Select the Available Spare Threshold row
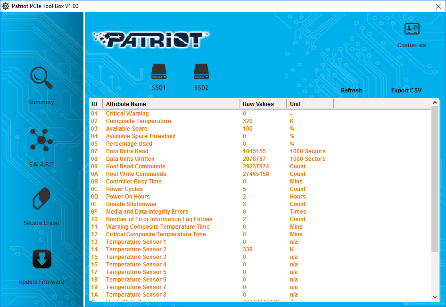 tap(260, 136)
